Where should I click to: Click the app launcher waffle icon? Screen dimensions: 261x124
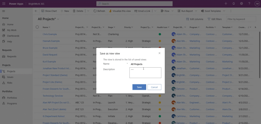4,4
